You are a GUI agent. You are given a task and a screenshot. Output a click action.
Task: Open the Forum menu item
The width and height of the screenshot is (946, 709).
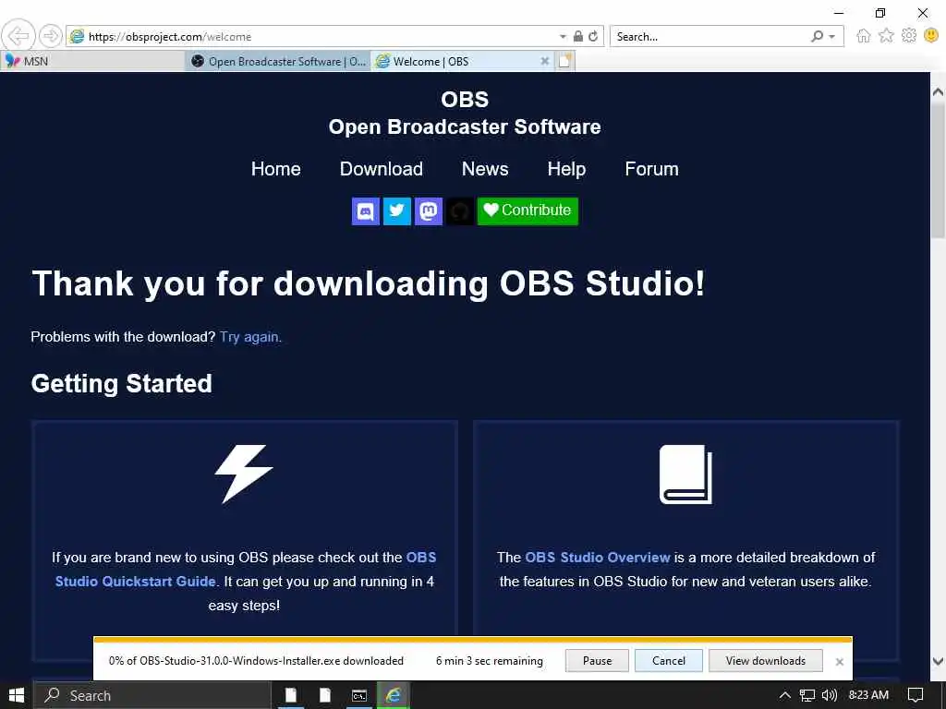coord(651,169)
